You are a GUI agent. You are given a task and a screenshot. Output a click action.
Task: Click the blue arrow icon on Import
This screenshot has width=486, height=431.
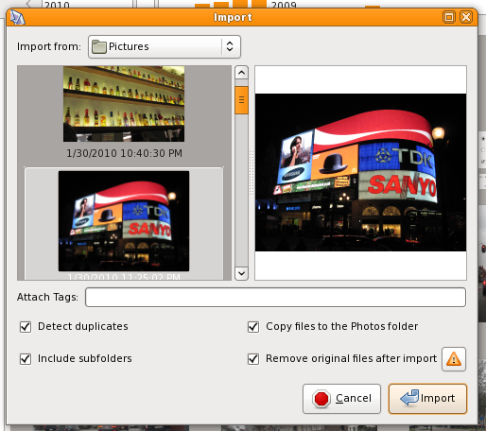pyautogui.click(x=409, y=398)
